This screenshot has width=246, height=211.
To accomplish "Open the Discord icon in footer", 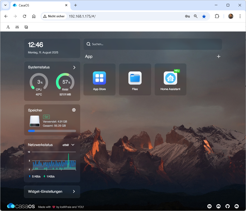I will point(218,206).
